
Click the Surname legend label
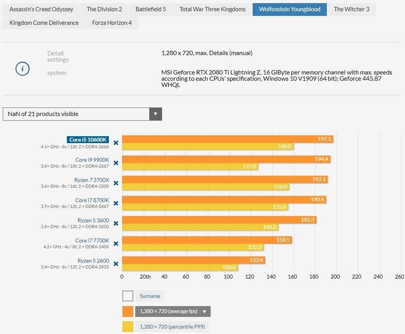point(150,296)
